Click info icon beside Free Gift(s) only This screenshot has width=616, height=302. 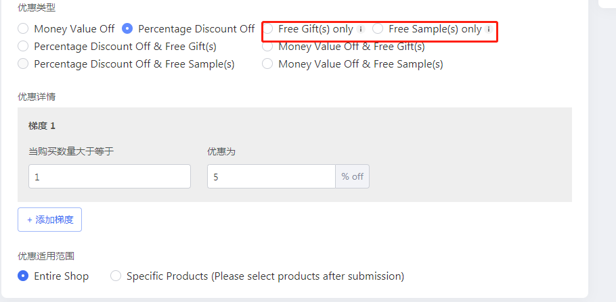(361, 29)
